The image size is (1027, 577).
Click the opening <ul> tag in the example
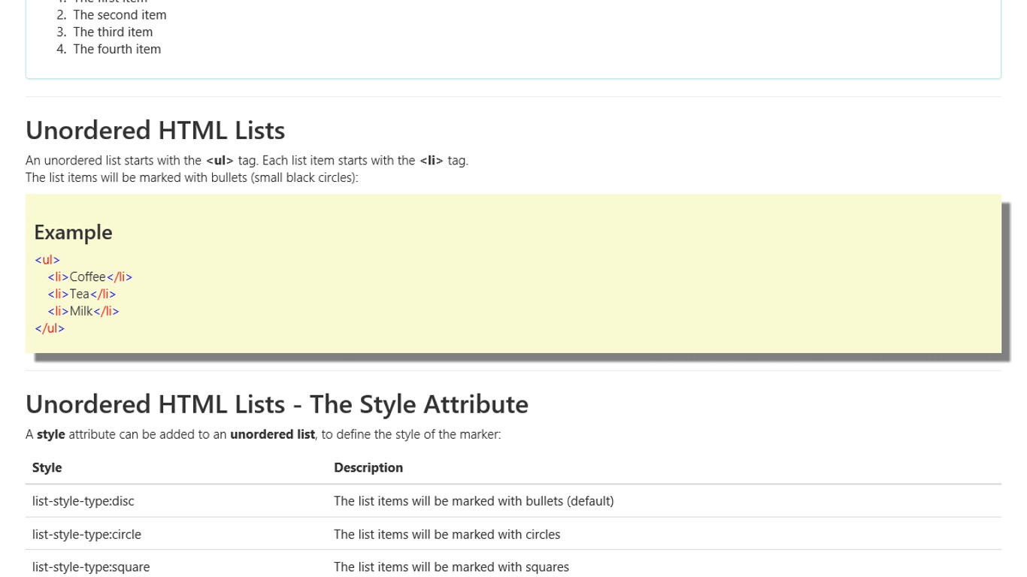tap(47, 260)
